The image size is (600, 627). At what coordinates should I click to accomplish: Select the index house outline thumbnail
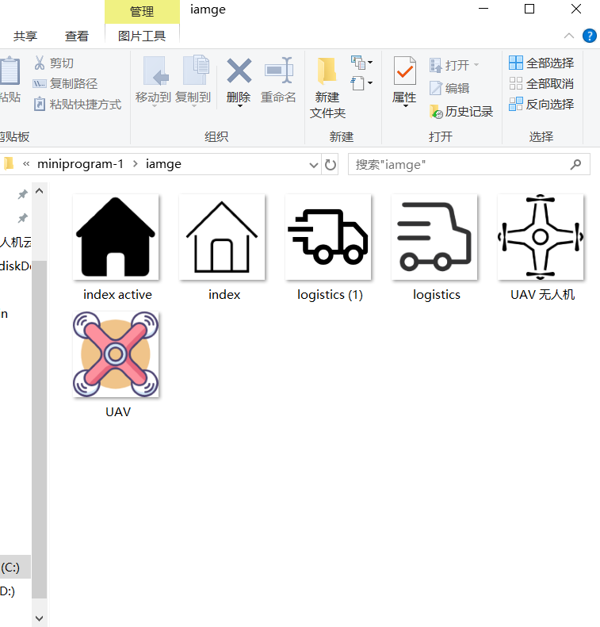[222, 237]
